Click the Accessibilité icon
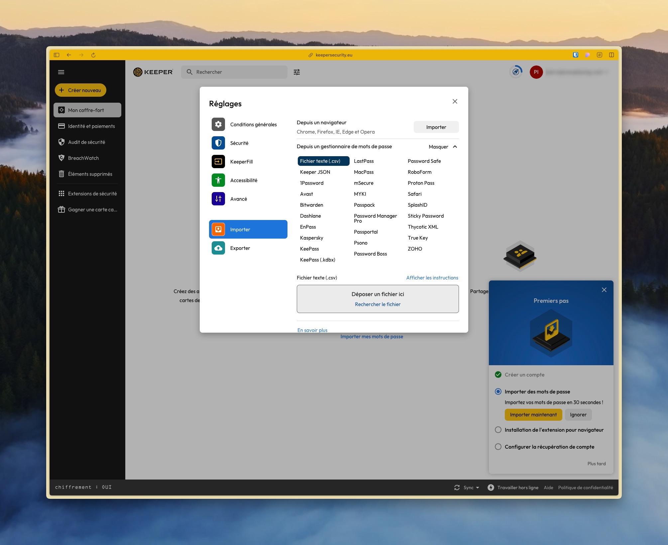 (218, 180)
